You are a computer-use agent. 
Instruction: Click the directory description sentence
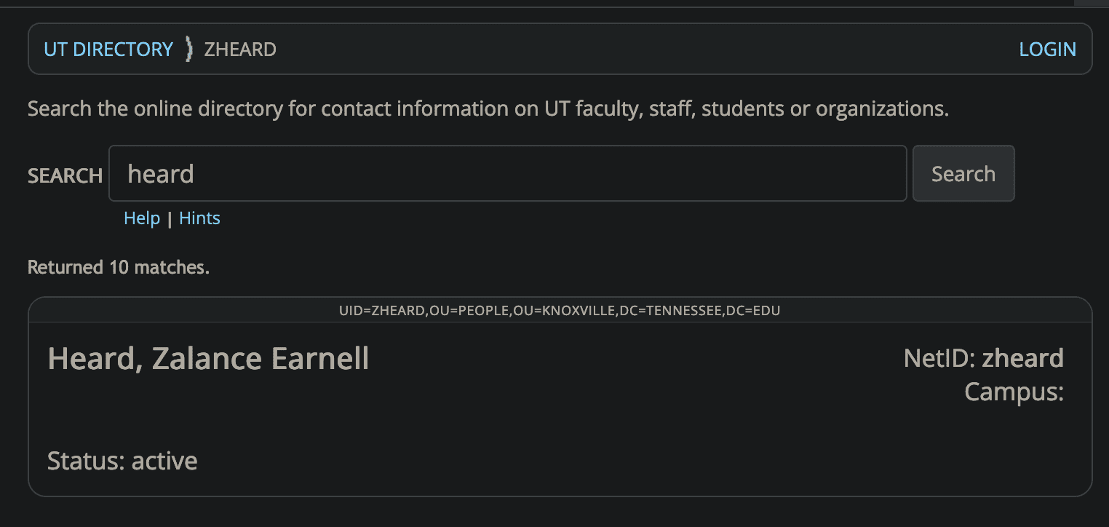pos(488,109)
